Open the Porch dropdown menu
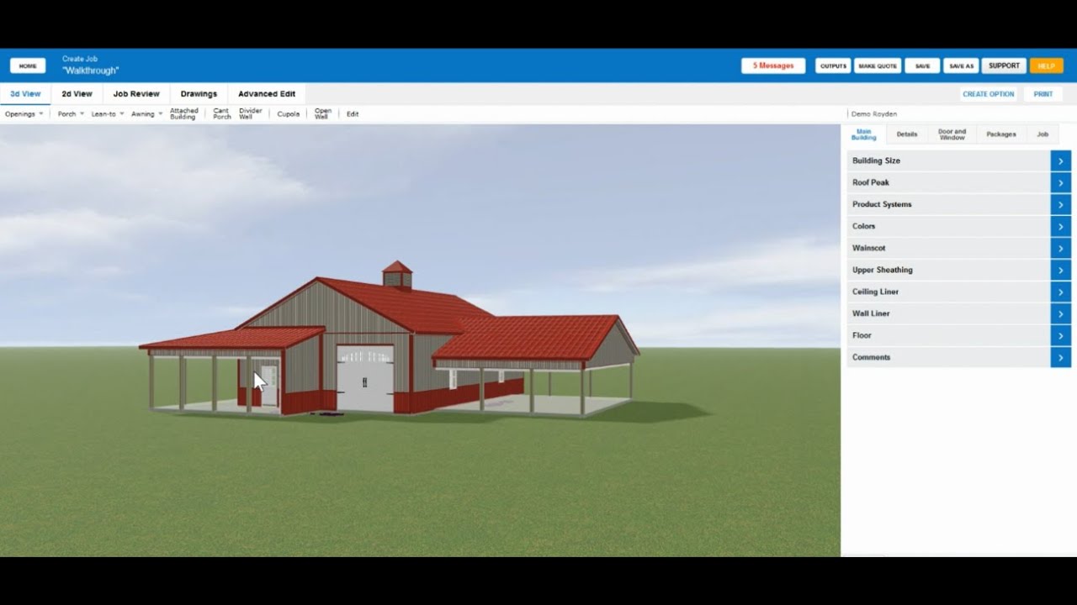The height and width of the screenshot is (605, 1077). click(x=71, y=113)
